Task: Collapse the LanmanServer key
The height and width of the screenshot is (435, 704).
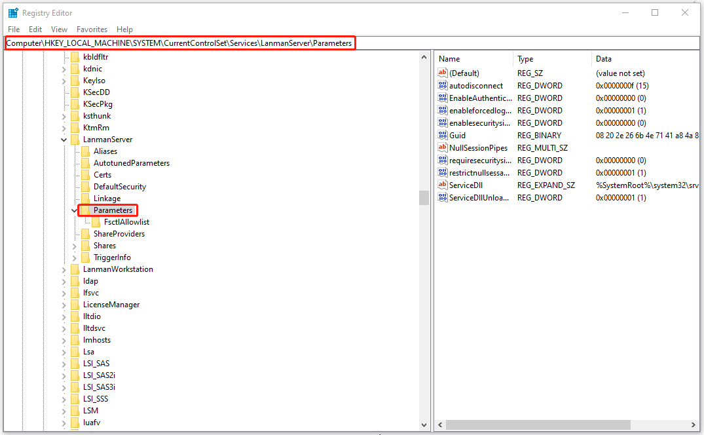Action: pyautogui.click(x=64, y=139)
